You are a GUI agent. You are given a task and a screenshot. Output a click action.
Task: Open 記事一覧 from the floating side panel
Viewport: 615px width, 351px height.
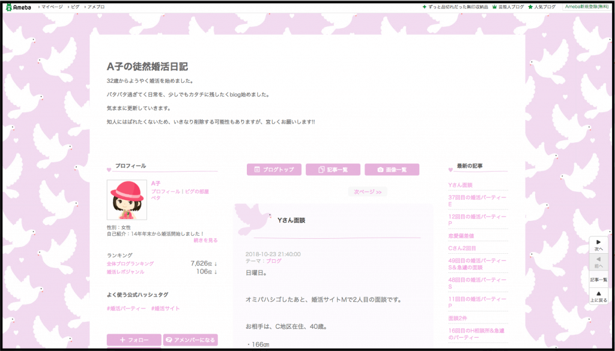[x=598, y=279]
